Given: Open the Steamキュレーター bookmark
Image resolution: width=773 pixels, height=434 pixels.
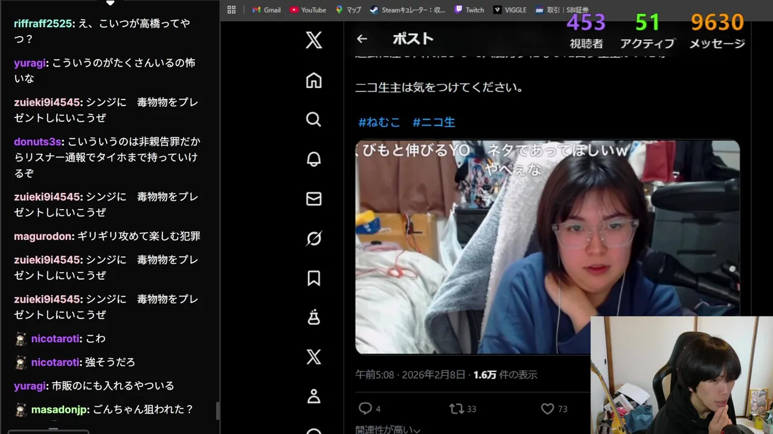Looking at the screenshot, I should coord(408,10).
